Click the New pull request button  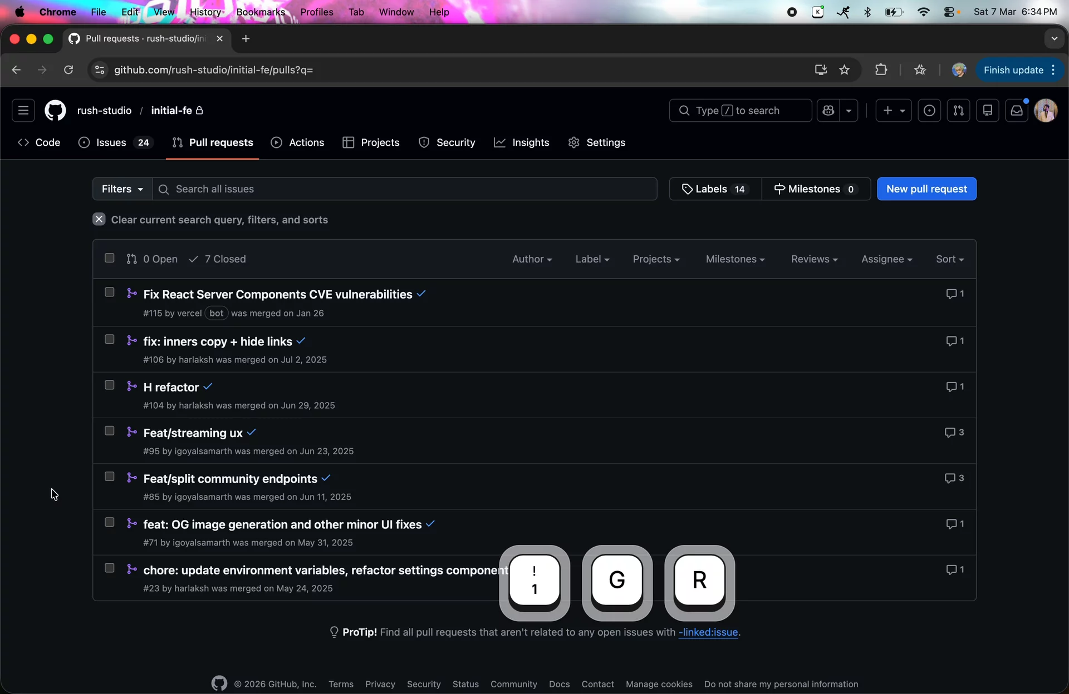[926, 189]
